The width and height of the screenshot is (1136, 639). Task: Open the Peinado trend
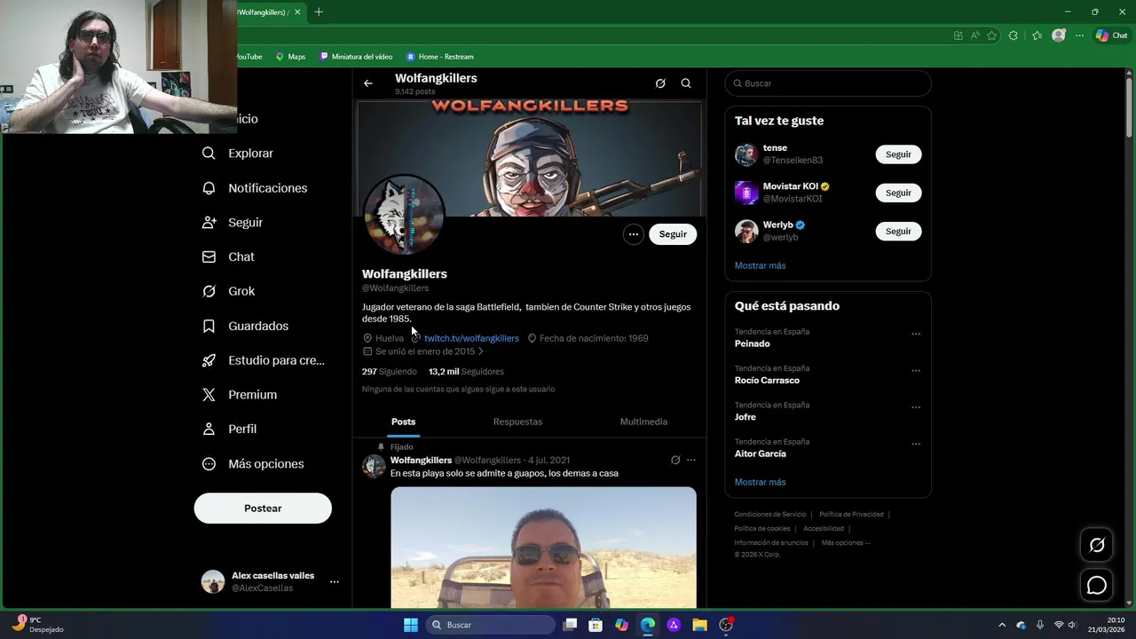pos(753,343)
